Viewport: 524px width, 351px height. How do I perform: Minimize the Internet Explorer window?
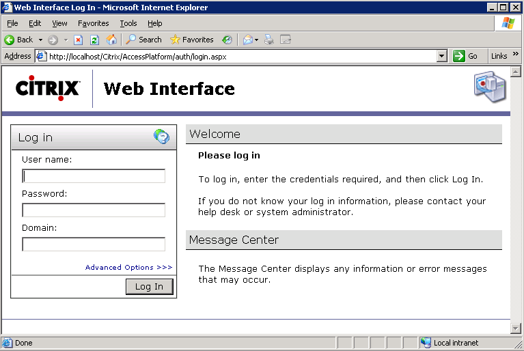click(491, 8)
